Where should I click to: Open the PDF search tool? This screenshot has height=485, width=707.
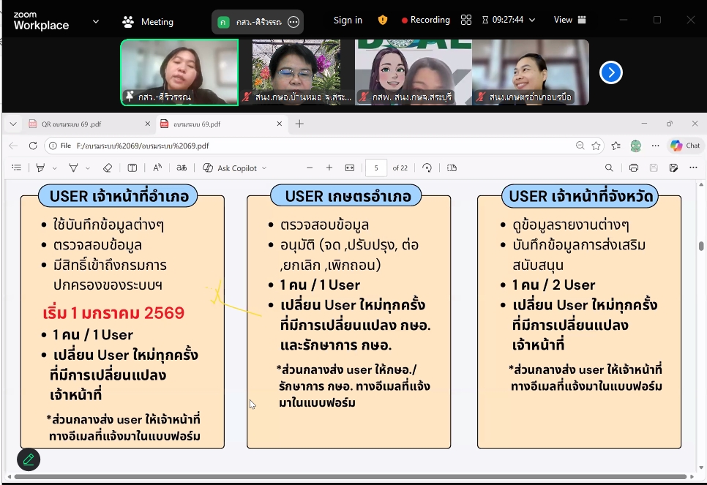click(609, 168)
